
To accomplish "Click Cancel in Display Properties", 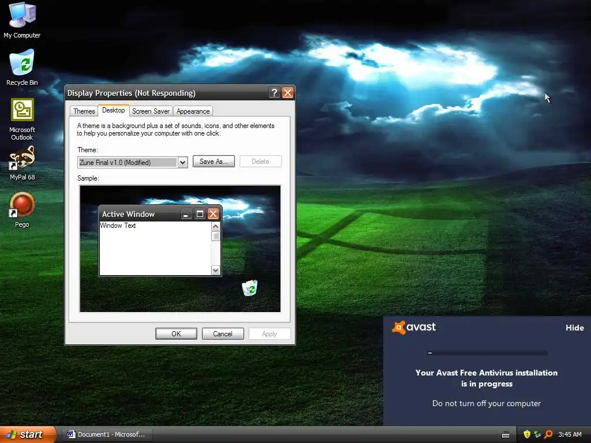I will click(223, 334).
